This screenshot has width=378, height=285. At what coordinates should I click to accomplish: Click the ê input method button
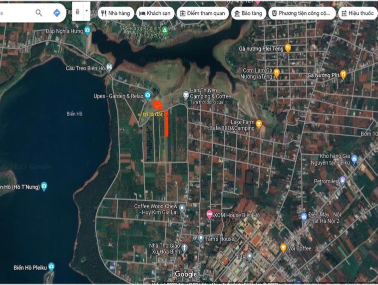[77, 11]
